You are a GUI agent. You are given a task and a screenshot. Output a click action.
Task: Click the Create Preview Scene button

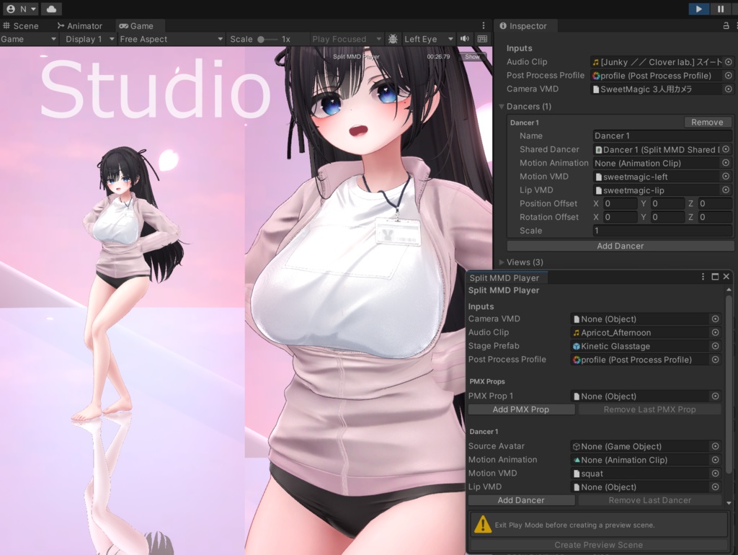[x=599, y=545]
